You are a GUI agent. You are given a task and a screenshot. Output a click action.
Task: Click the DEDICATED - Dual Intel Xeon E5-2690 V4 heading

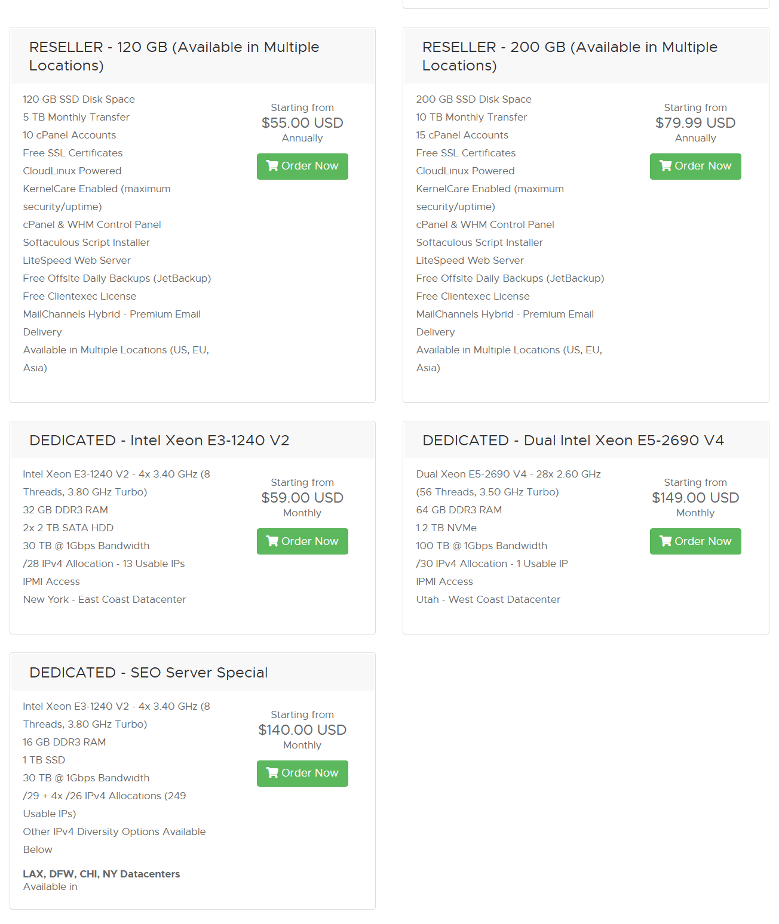pos(573,441)
